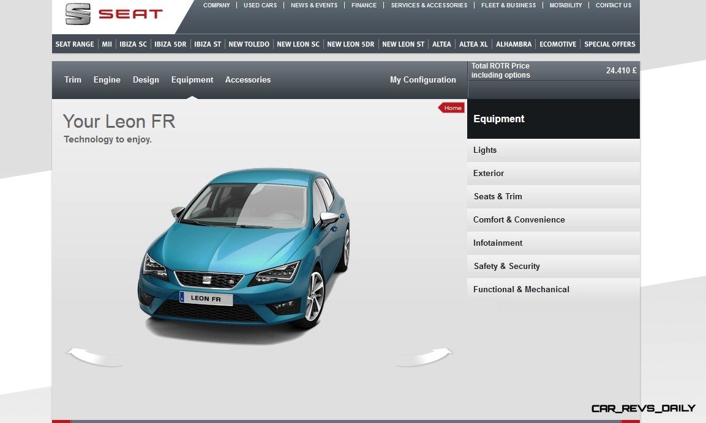This screenshot has height=423, width=706.
Task: Expand Functional & Mechanical category
Action: coord(554,290)
